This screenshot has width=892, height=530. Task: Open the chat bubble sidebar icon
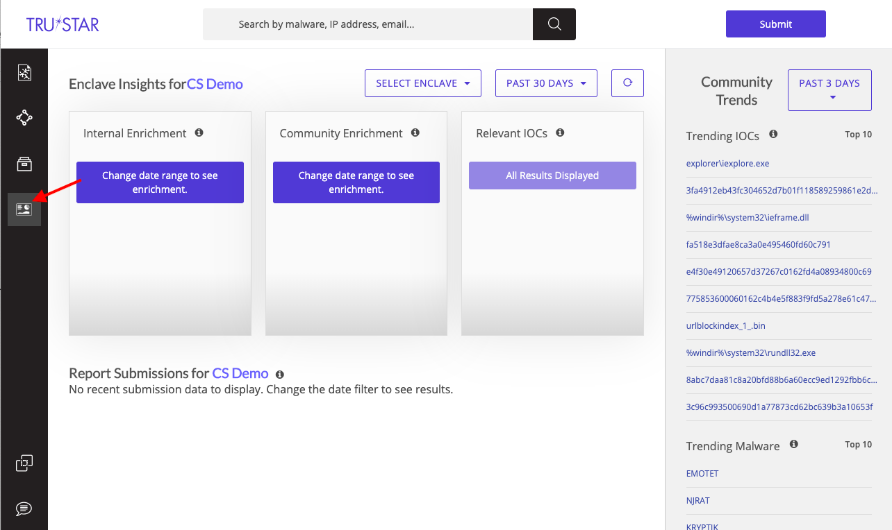click(24, 508)
